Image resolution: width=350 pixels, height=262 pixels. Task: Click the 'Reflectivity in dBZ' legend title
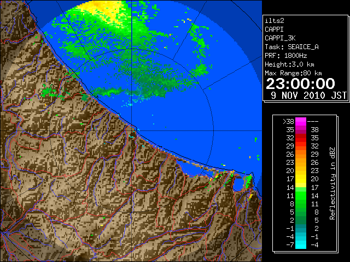pyautogui.click(x=332, y=183)
